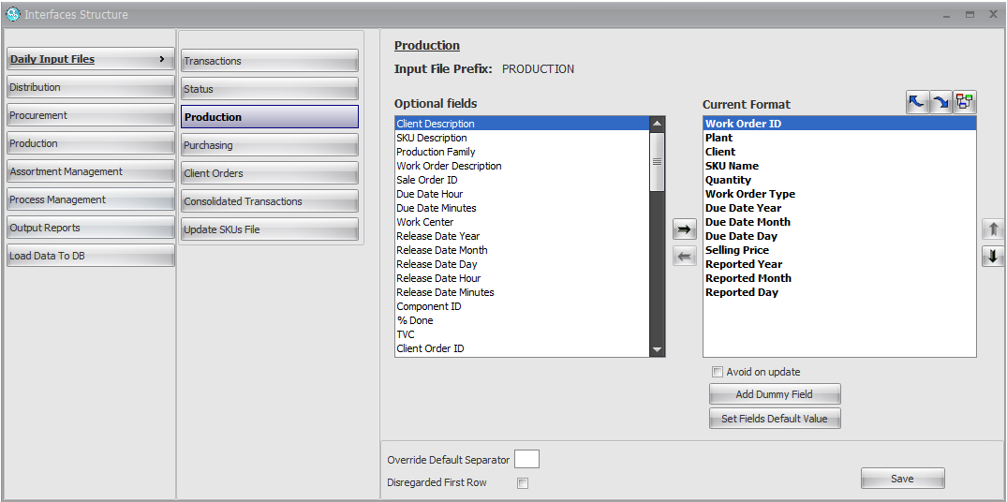Screen dimensions: 1007x502
Task: Select TVC optional field
Action: click(x=522, y=334)
